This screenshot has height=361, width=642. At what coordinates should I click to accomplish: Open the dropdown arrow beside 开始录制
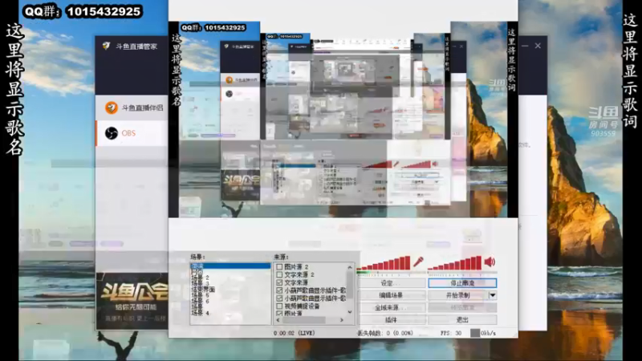coord(493,295)
